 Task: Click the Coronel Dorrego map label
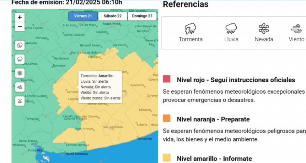[77, 145]
